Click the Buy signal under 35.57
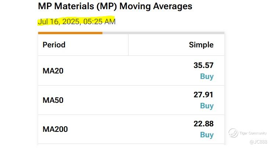 pos(207,76)
